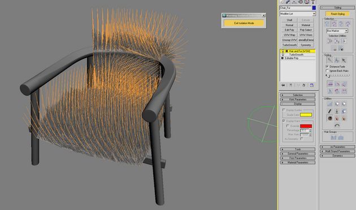This screenshot has width=356, height=210.
Task: Click Invert Selection utility icon
Action: (330, 41)
